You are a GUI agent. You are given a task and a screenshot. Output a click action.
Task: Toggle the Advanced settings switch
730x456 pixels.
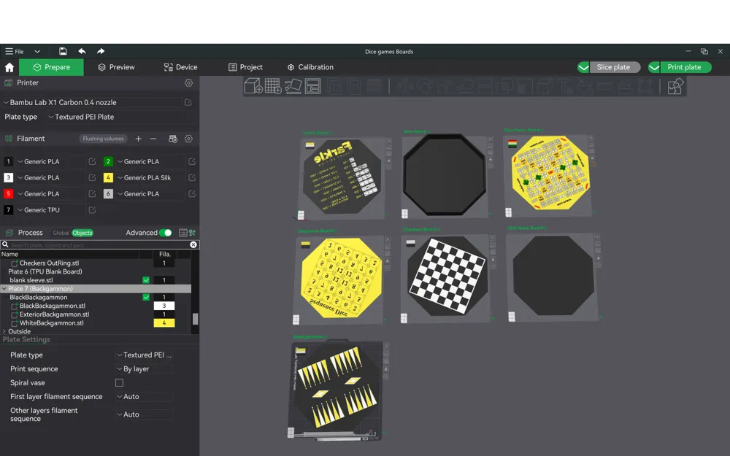pyautogui.click(x=166, y=233)
